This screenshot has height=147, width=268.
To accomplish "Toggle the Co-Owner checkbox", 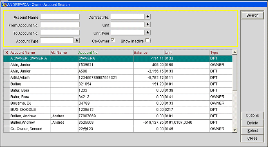I will [113, 40].
